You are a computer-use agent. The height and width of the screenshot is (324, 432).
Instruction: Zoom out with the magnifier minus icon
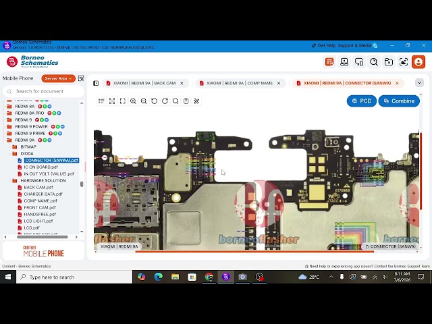coord(144,101)
